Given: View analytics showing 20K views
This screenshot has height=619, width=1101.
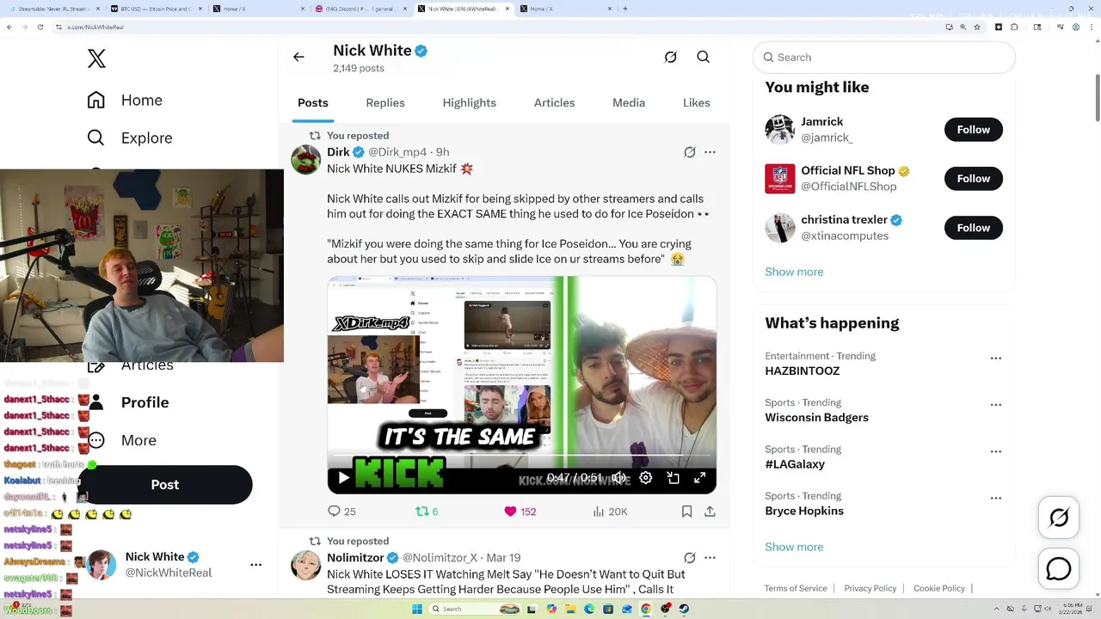Looking at the screenshot, I should pos(610,512).
